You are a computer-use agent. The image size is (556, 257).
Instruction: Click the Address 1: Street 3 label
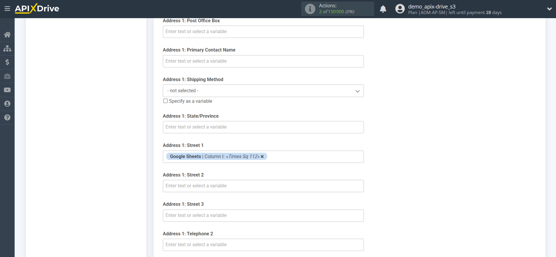(183, 204)
